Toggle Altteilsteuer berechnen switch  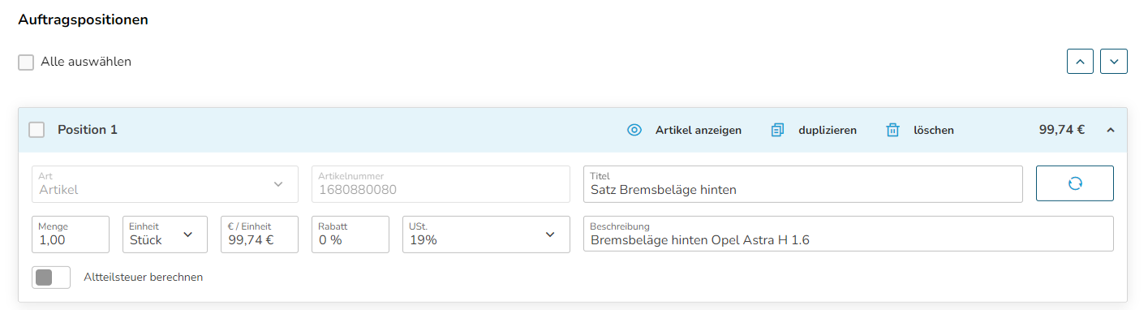(51, 278)
